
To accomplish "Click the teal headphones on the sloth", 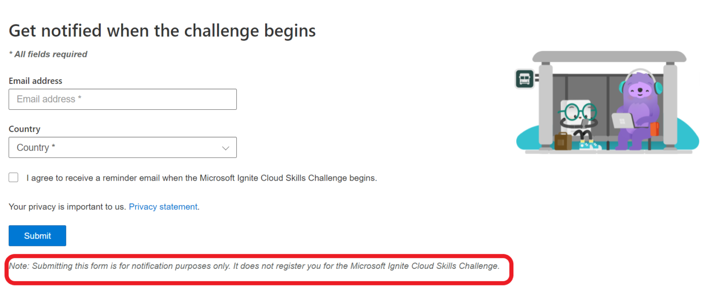I will 658,88.
